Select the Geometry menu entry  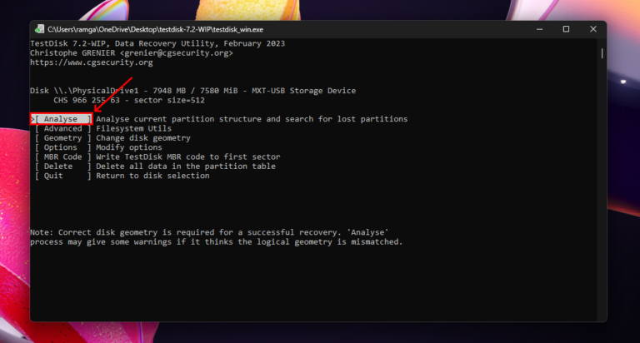pos(62,138)
